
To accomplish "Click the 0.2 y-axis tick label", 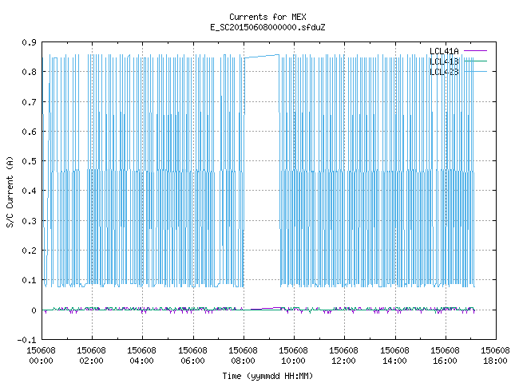I will coord(29,251).
